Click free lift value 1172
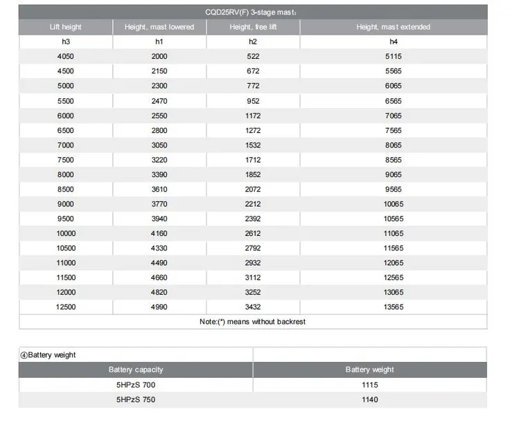 [253, 116]
